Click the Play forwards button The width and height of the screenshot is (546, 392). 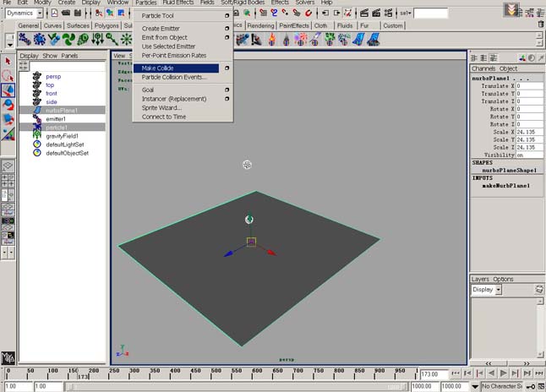[x=503, y=373]
